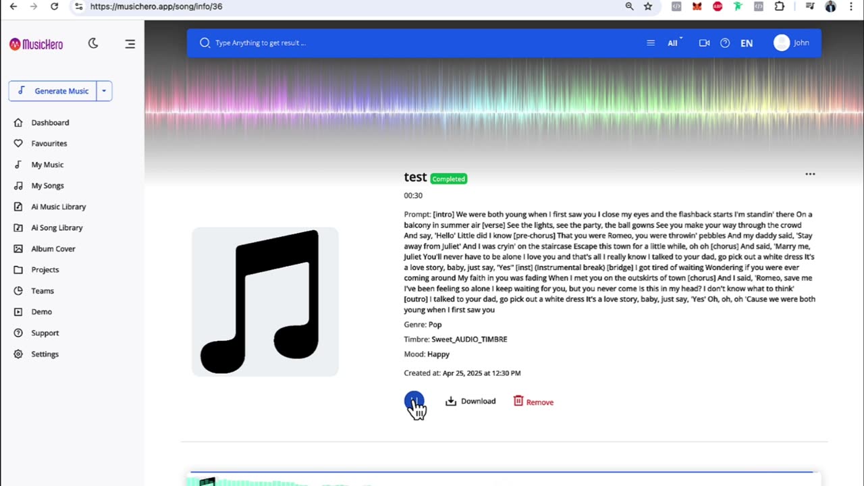The width and height of the screenshot is (864, 486).
Task: Click the music note album thumbnail
Action: [x=265, y=302]
